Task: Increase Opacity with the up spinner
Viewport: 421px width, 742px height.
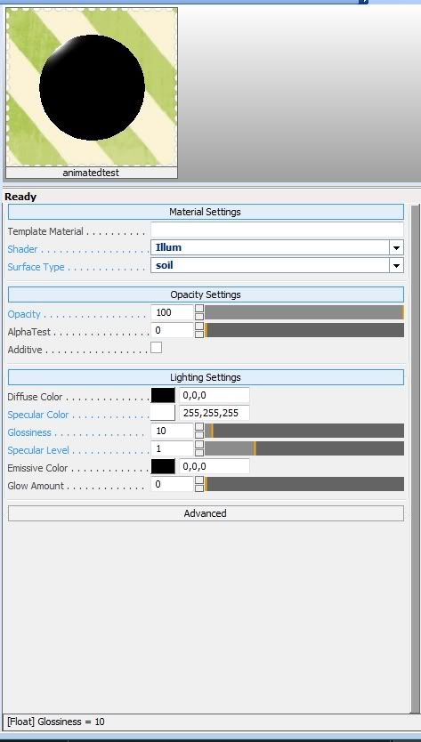Action: tap(199, 309)
